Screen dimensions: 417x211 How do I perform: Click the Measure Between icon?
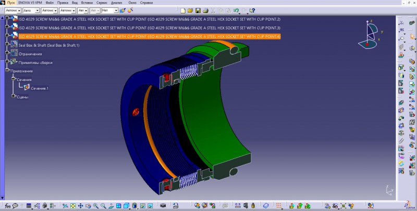(238, 206)
